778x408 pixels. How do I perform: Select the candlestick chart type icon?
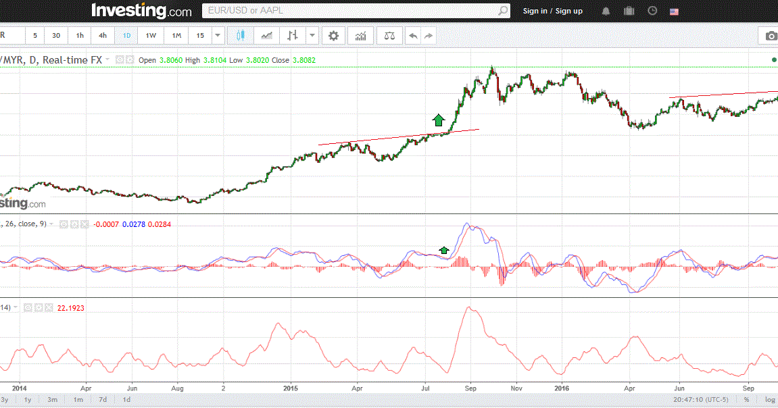239,35
